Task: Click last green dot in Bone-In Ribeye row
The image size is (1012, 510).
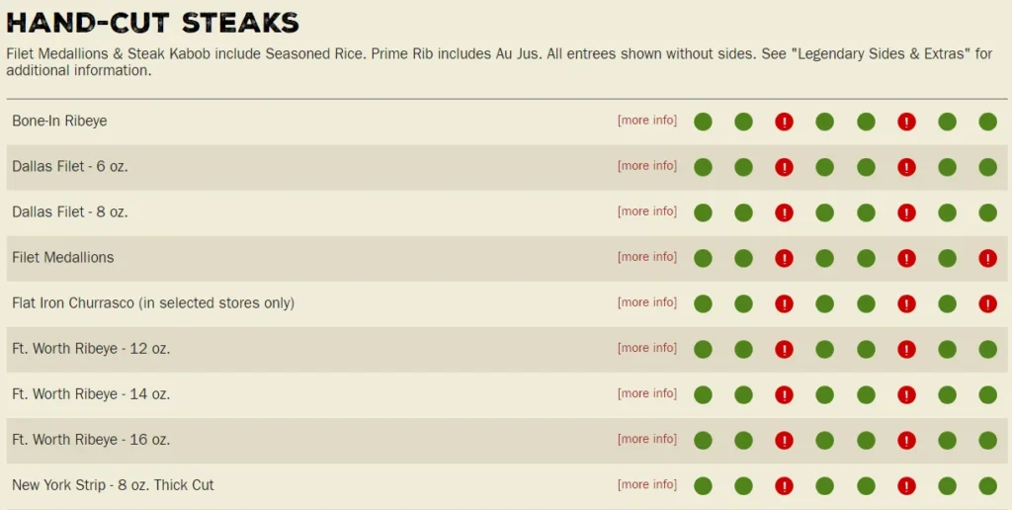Action: (x=987, y=122)
